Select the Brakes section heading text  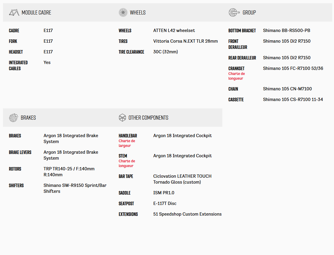coord(28,118)
